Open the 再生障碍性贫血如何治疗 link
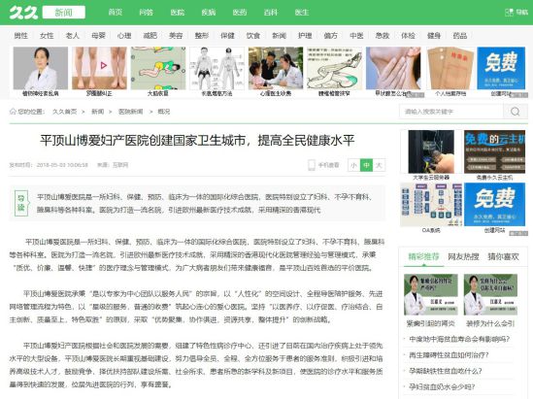 pos(449,355)
